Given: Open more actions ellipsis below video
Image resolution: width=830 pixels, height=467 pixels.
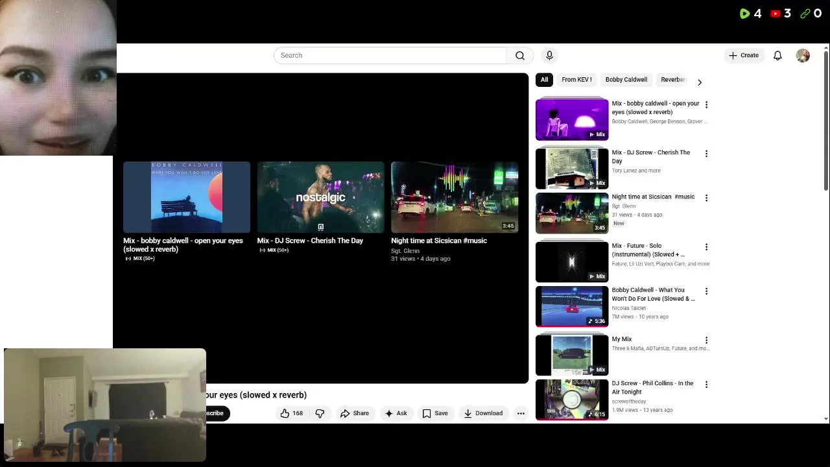Looking at the screenshot, I should click(x=521, y=413).
